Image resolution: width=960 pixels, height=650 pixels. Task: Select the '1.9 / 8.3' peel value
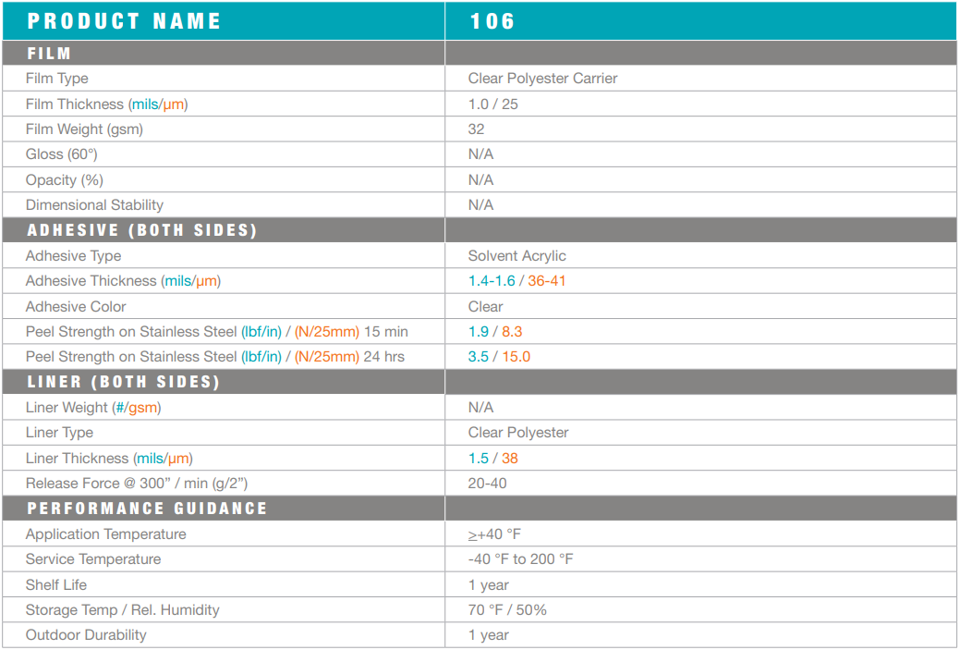pyautogui.click(x=495, y=331)
